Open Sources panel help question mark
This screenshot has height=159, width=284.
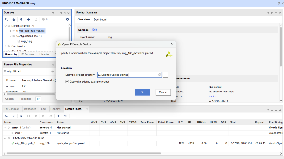click(53, 13)
